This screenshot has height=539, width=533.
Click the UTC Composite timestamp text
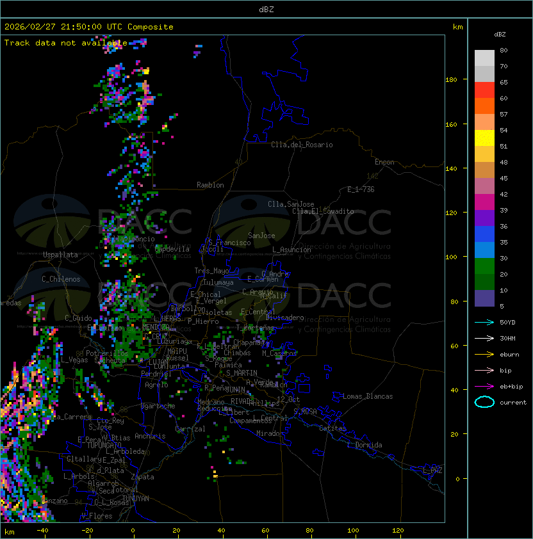pyautogui.click(x=89, y=27)
